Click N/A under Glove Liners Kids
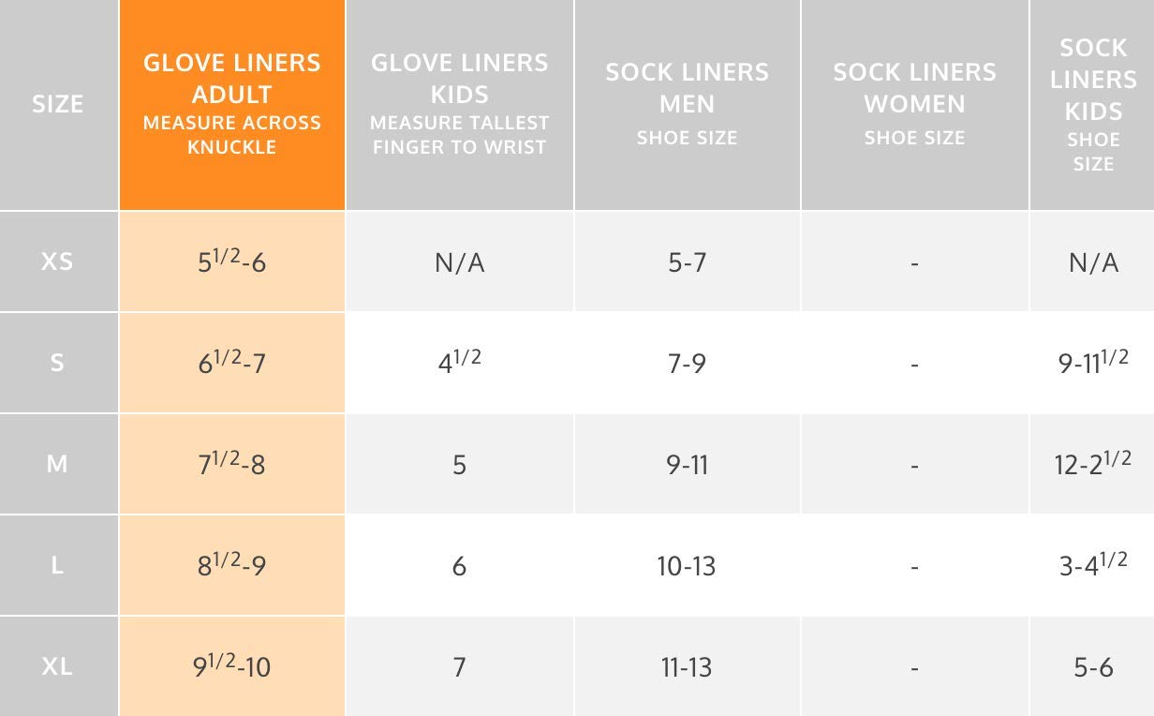This screenshot has height=716, width=1154. (x=459, y=261)
